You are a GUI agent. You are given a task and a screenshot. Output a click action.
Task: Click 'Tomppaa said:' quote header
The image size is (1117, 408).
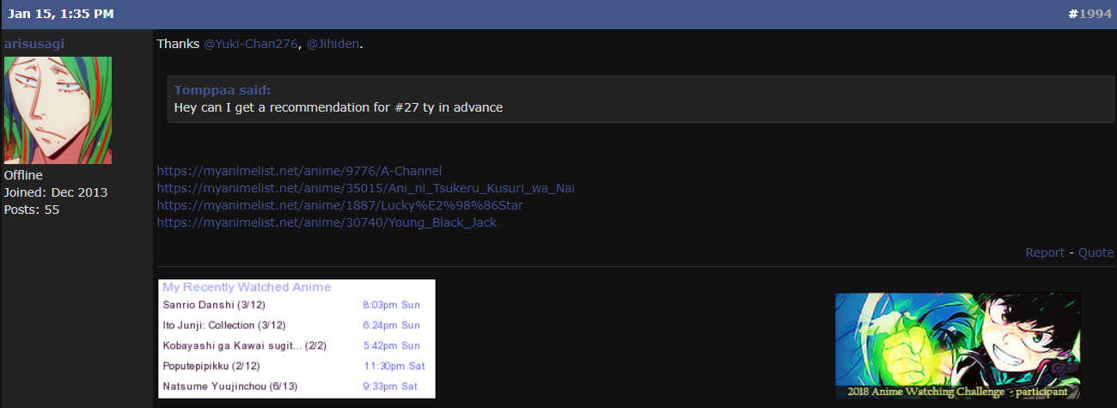(x=223, y=90)
